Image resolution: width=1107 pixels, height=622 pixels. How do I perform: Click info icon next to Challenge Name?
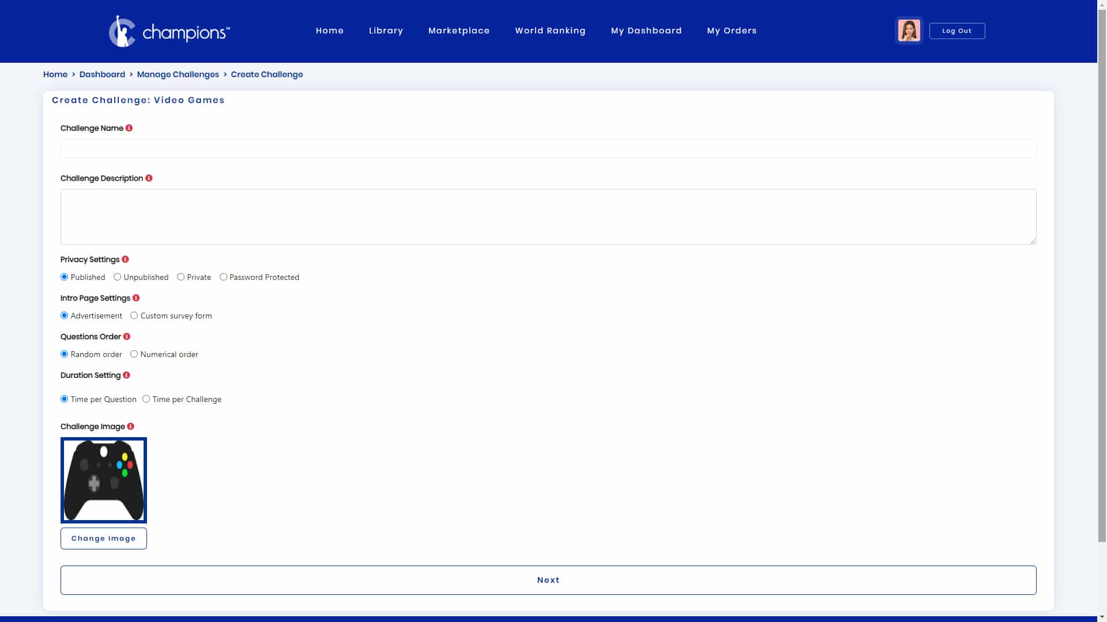(x=129, y=128)
